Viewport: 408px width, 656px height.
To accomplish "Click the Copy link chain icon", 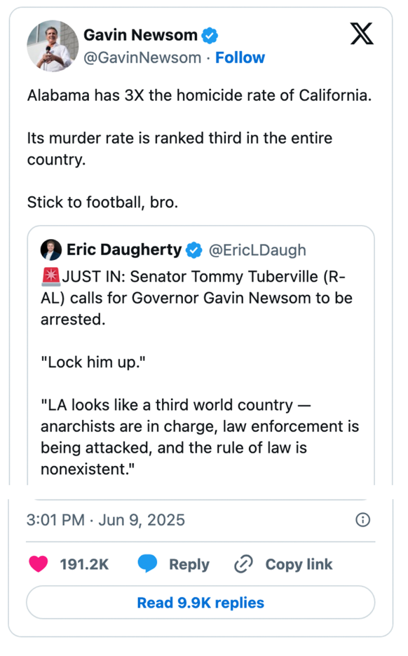I will 243,564.
